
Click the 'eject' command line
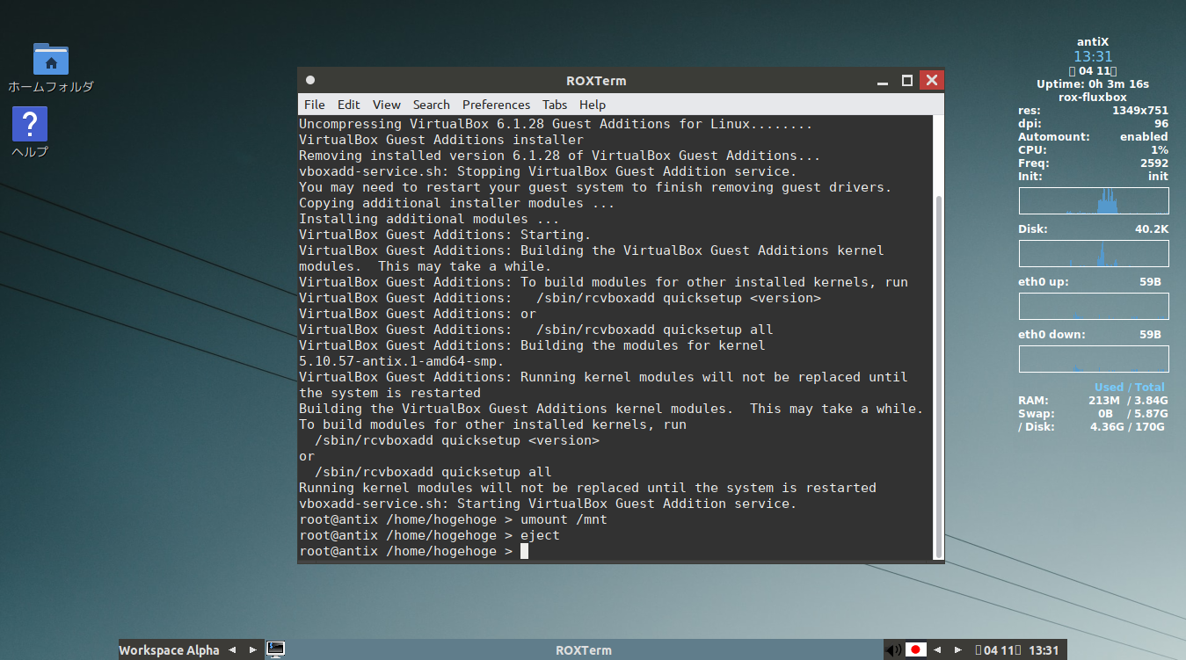point(429,535)
